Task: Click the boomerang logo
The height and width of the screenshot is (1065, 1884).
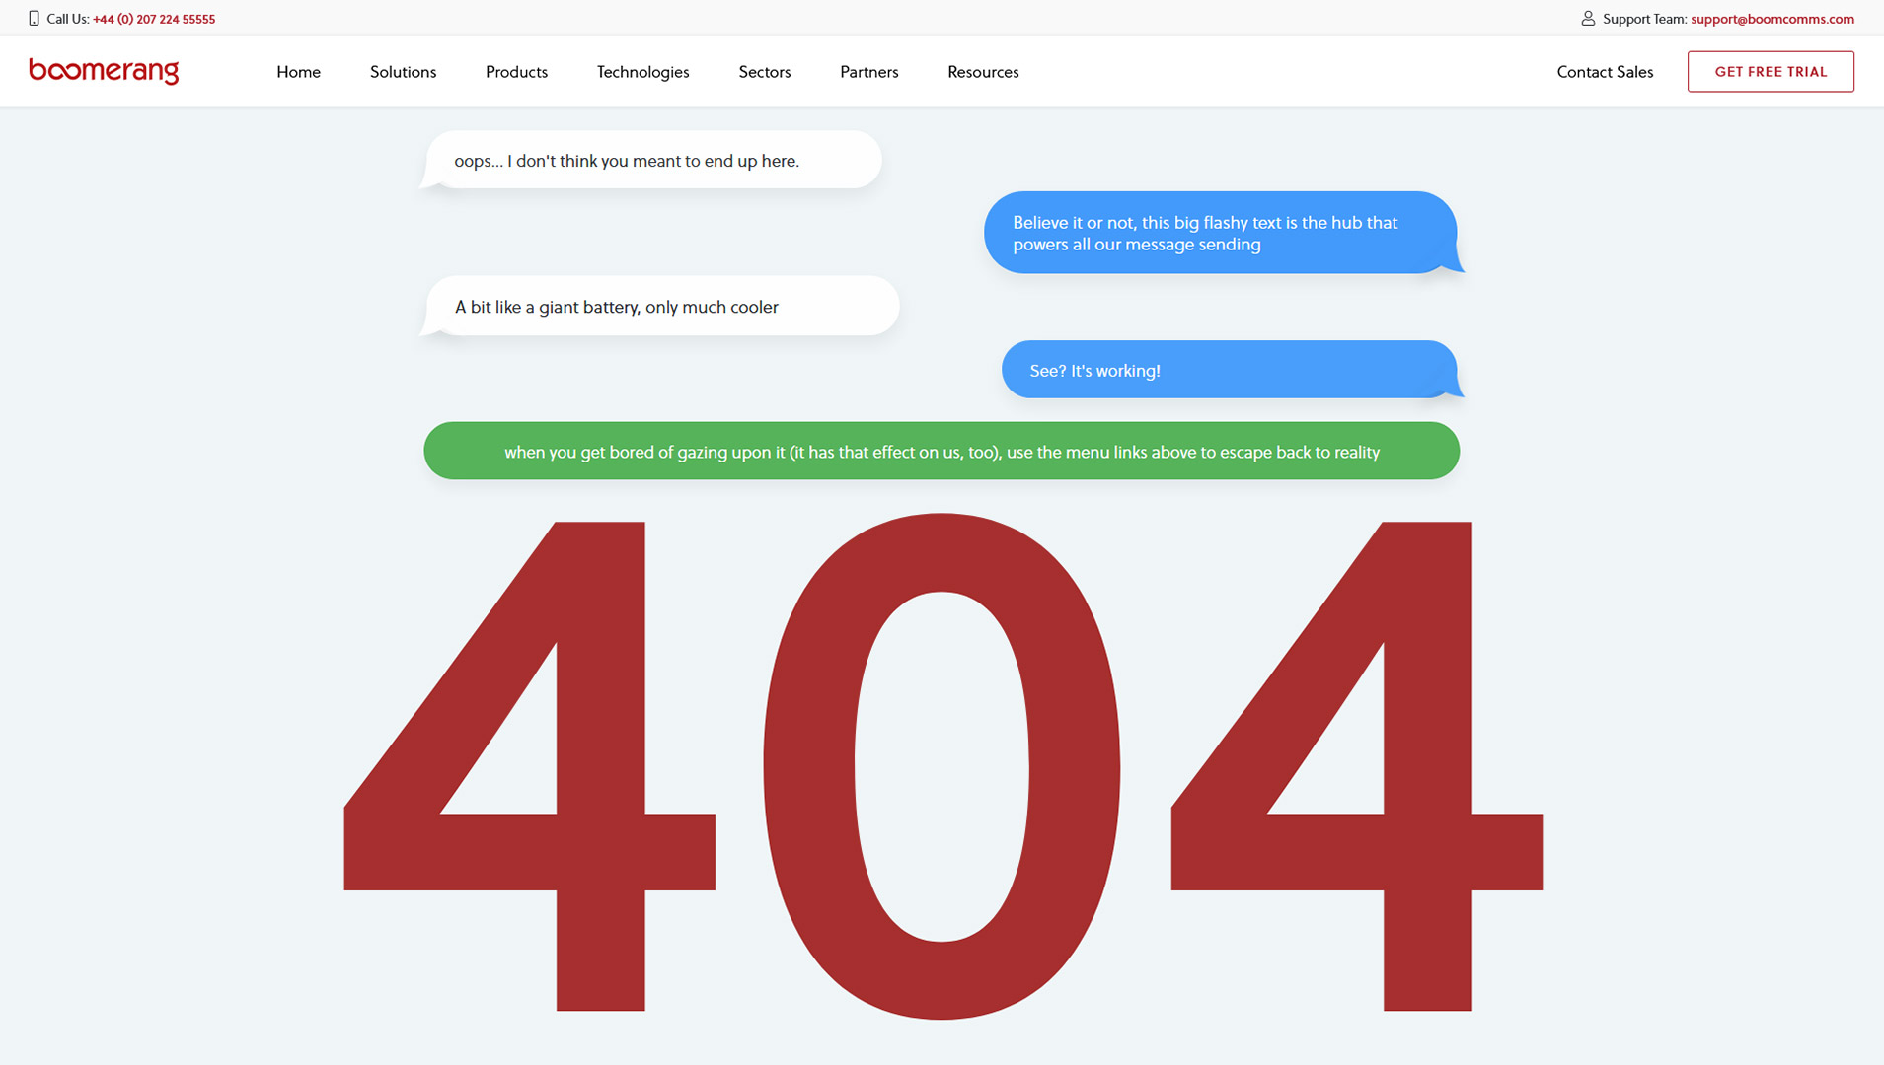Action: [104, 71]
